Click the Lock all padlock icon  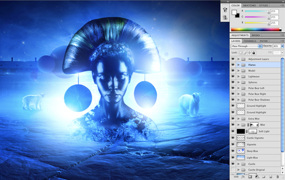tap(254, 53)
